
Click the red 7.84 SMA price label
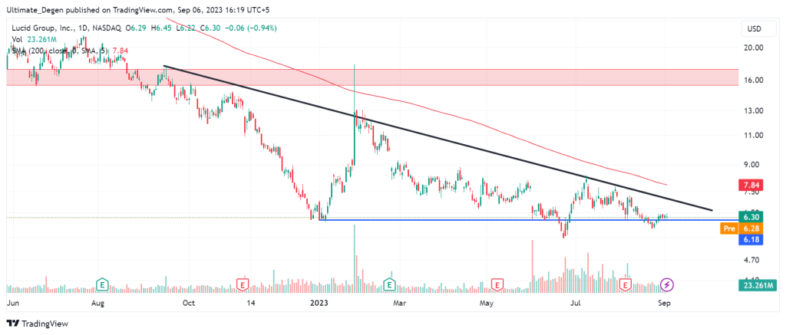[x=750, y=186]
